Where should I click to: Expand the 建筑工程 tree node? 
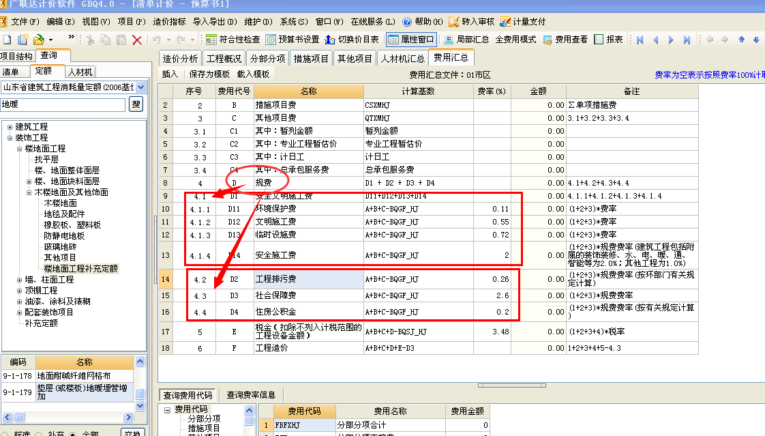pos(10,127)
